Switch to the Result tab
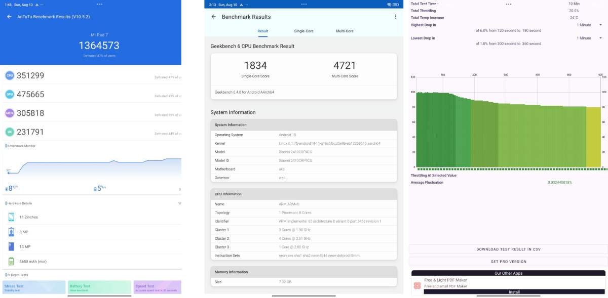 pos(263,31)
